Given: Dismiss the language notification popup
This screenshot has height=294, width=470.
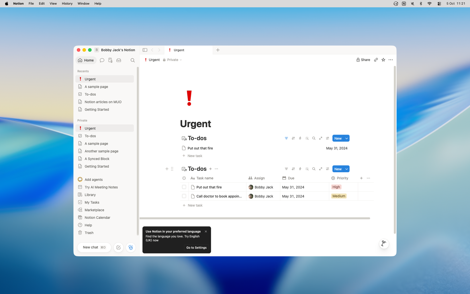Looking at the screenshot, I should (x=206, y=232).
